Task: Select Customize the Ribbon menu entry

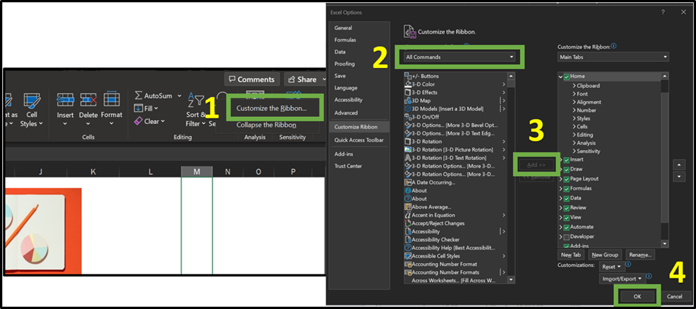Action: click(x=271, y=108)
